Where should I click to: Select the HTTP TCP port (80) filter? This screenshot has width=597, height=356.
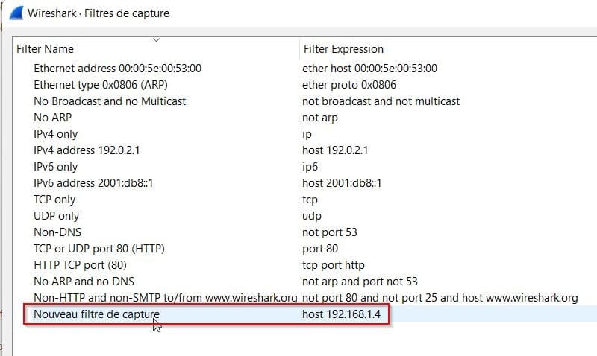pyautogui.click(x=87, y=265)
